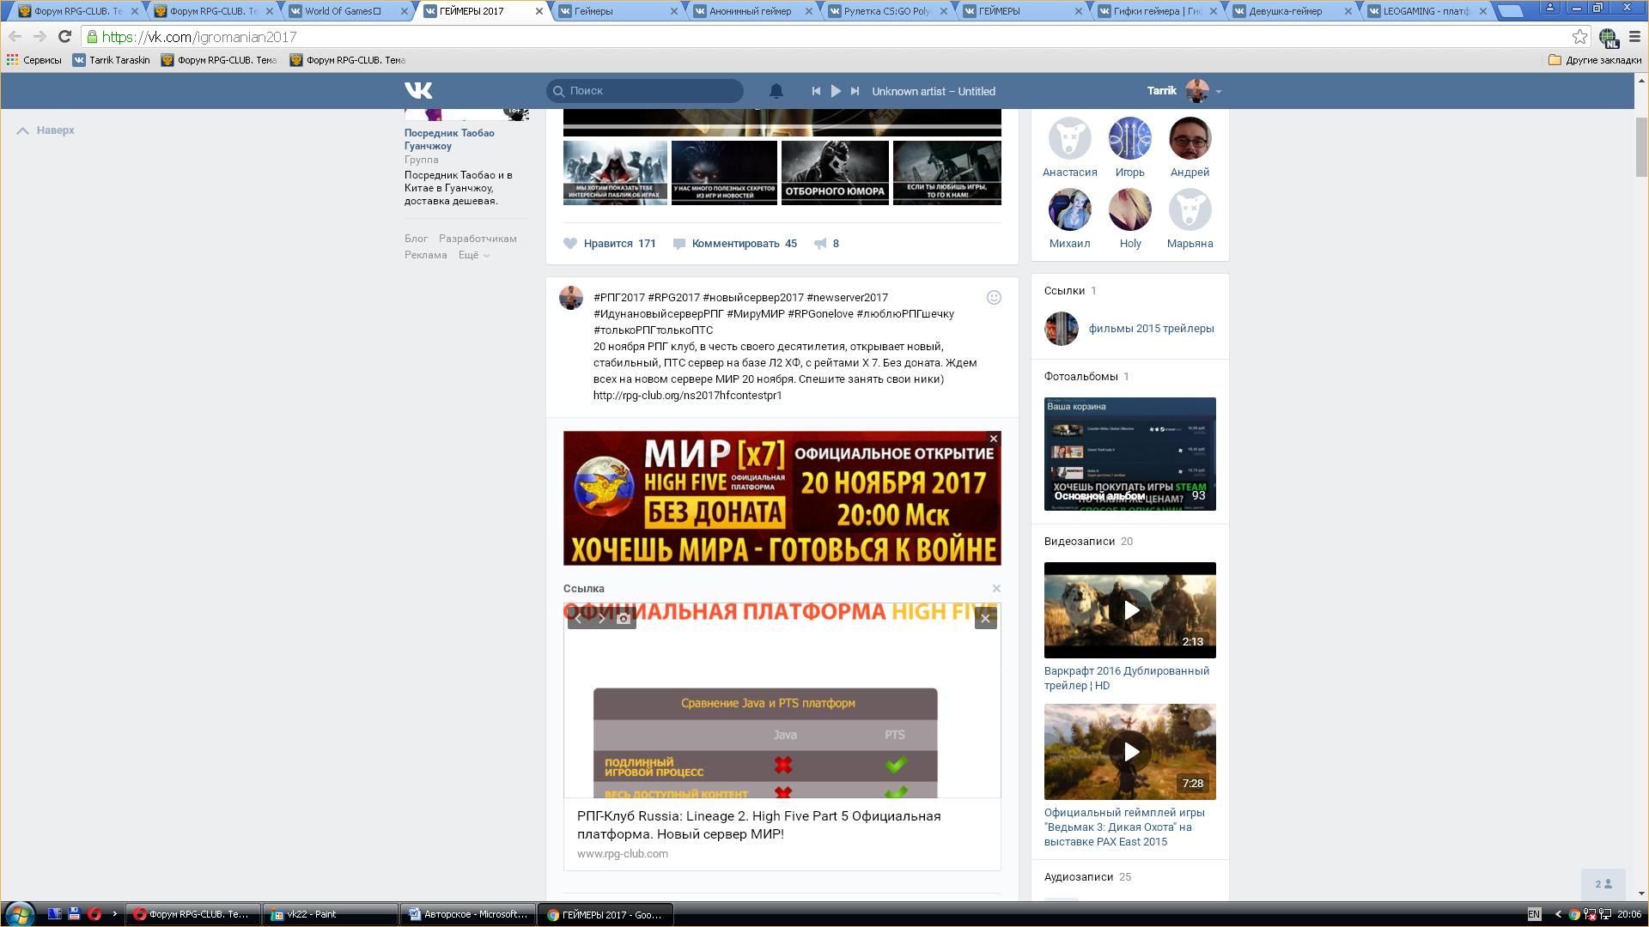Open the emoji smiley picker in post editor
The height and width of the screenshot is (927, 1649).
[x=994, y=298]
